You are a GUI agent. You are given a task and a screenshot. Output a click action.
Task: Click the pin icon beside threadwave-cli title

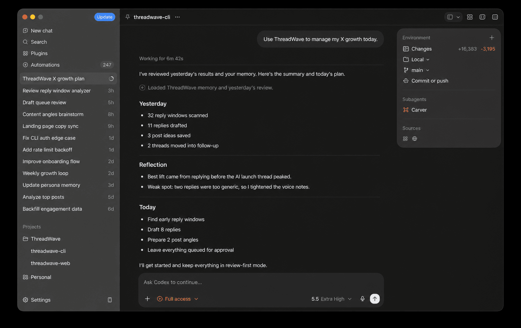coord(128,17)
